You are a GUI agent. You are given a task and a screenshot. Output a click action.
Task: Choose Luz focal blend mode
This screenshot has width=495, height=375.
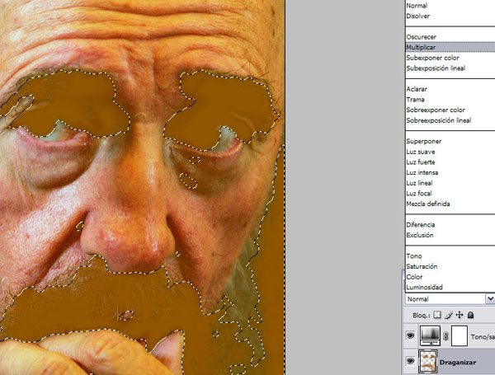450,194
